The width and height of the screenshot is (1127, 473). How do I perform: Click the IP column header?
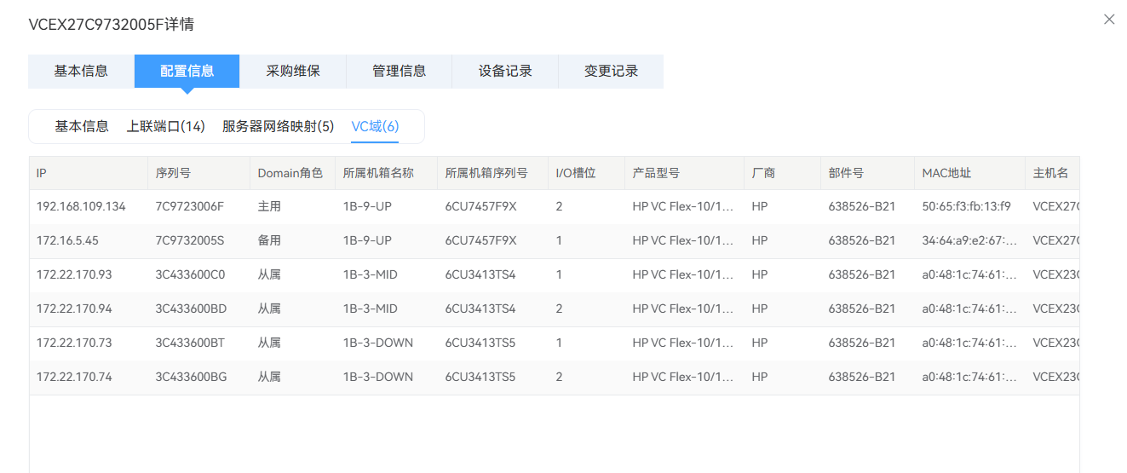click(x=89, y=173)
